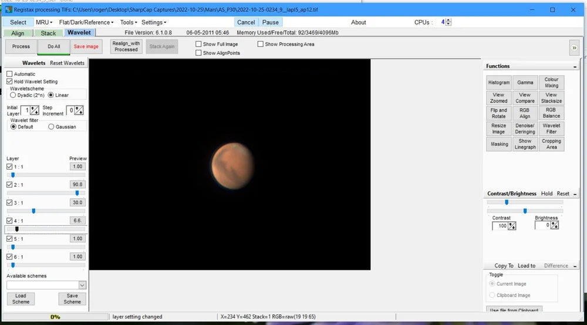Click the Contrast value input field
This screenshot has width=587, height=325.
pos(500,226)
